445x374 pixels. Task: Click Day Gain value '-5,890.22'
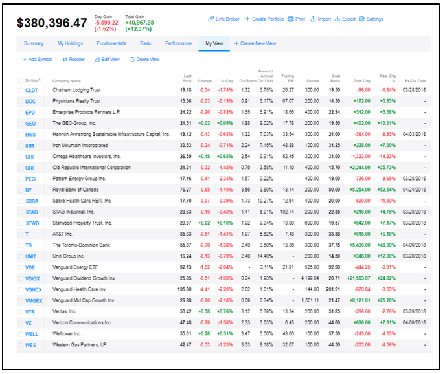(x=106, y=23)
